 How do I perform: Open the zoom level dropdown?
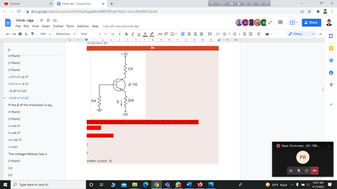(x=44, y=34)
